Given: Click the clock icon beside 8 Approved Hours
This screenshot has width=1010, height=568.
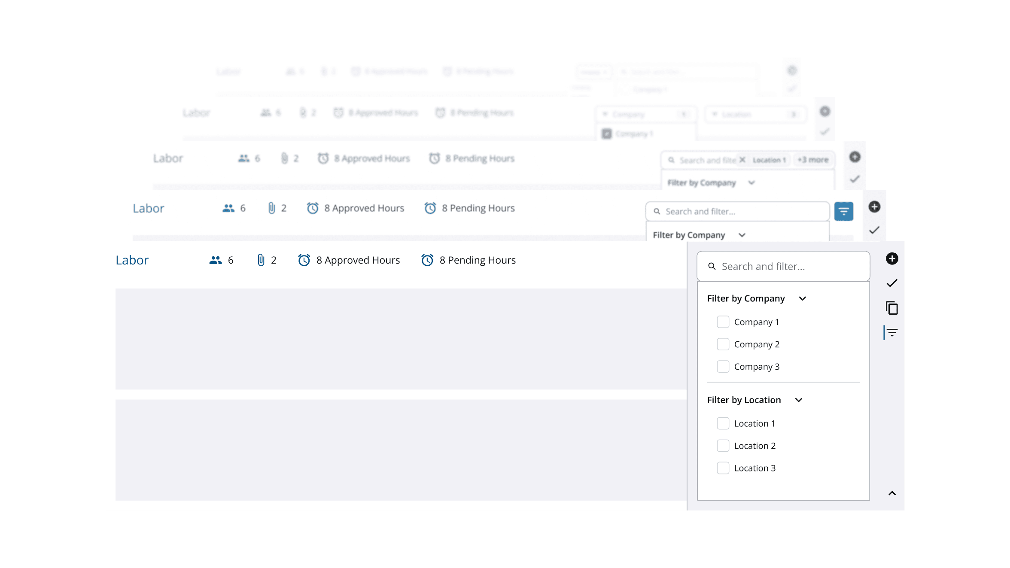Looking at the screenshot, I should (x=304, y=260).
